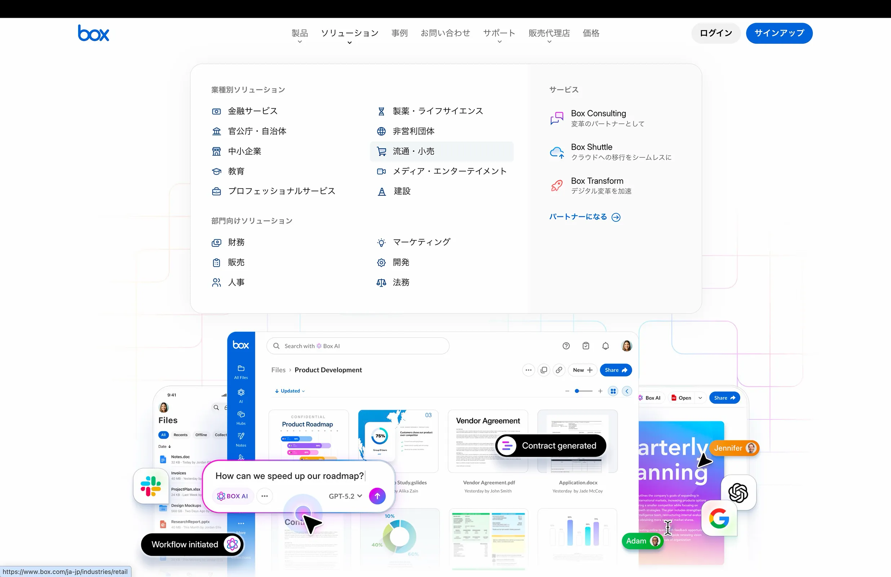
Task: Click the プロフェッショナルサービス briefcase icon
Action: (216, 191)
